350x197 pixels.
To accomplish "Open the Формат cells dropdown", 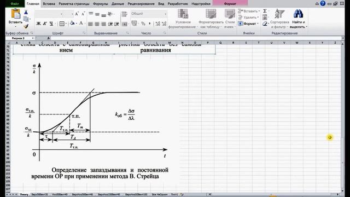I will 248,24.
